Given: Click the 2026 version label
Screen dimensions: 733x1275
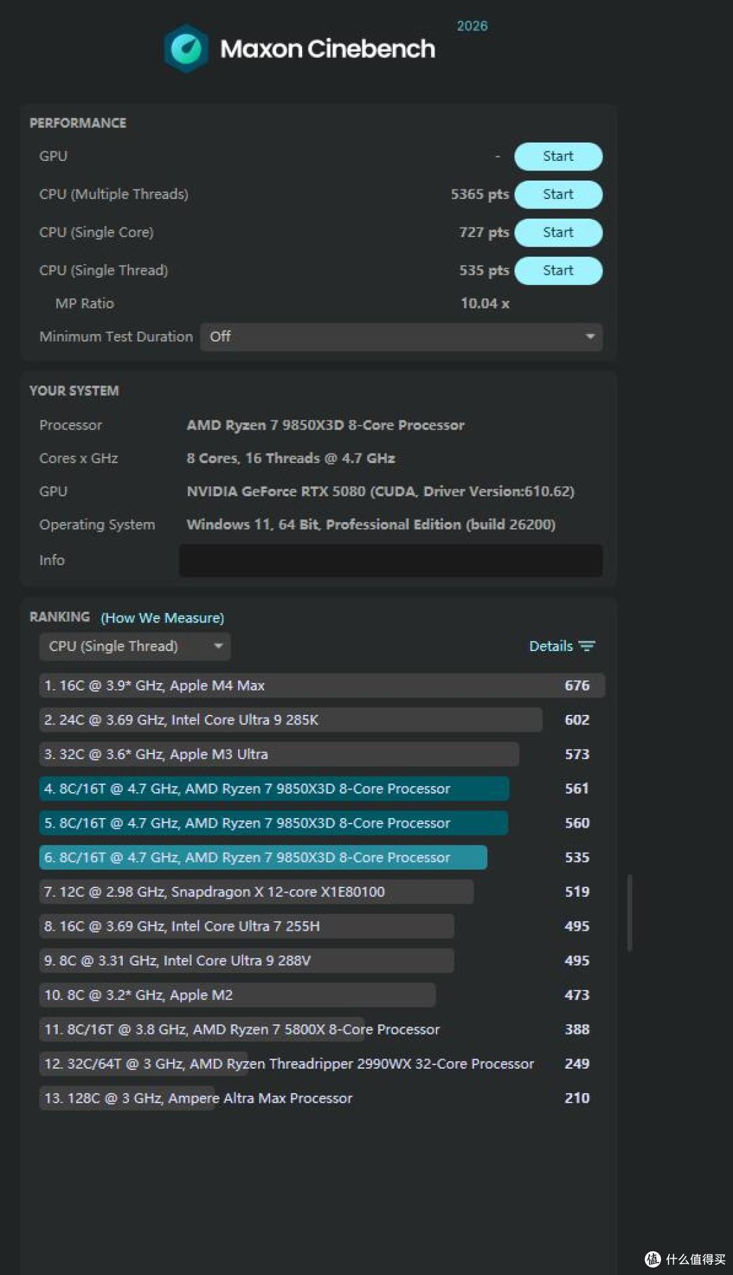Looking at the screenshot, I should 472,26.
